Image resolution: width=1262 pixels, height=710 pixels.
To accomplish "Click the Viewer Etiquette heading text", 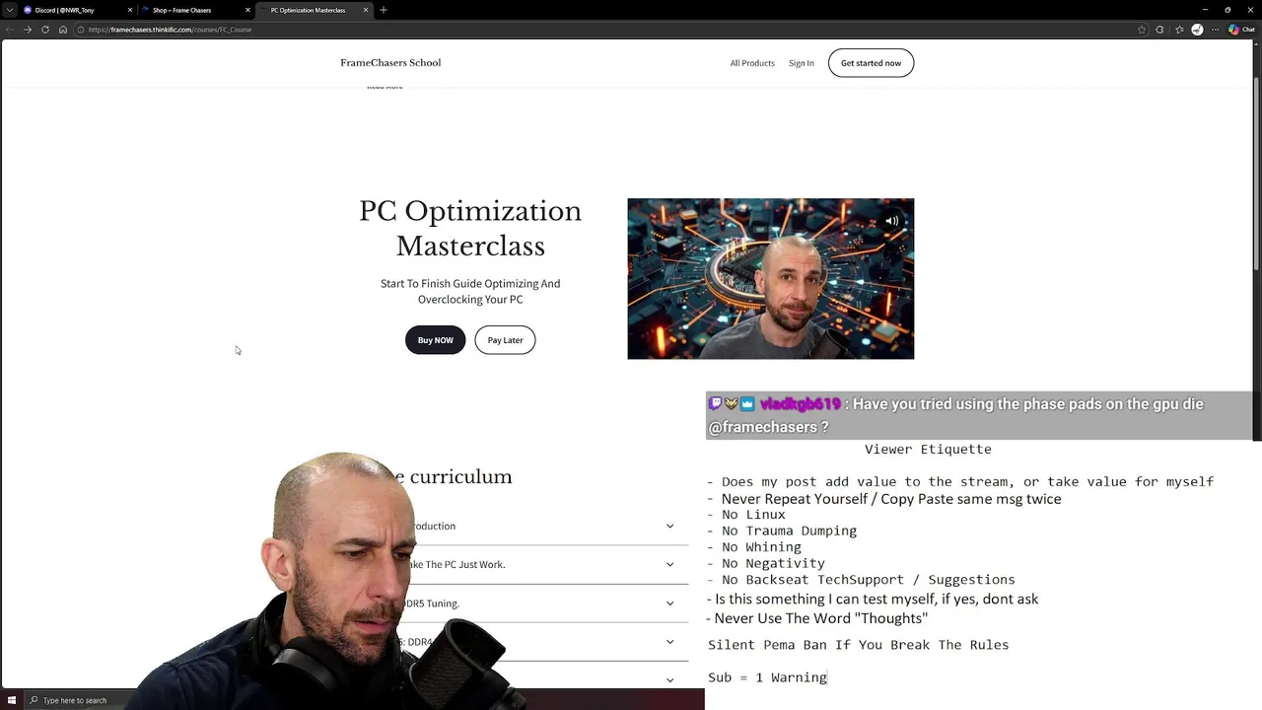I will pyautogui.click(x=928, y=449).
